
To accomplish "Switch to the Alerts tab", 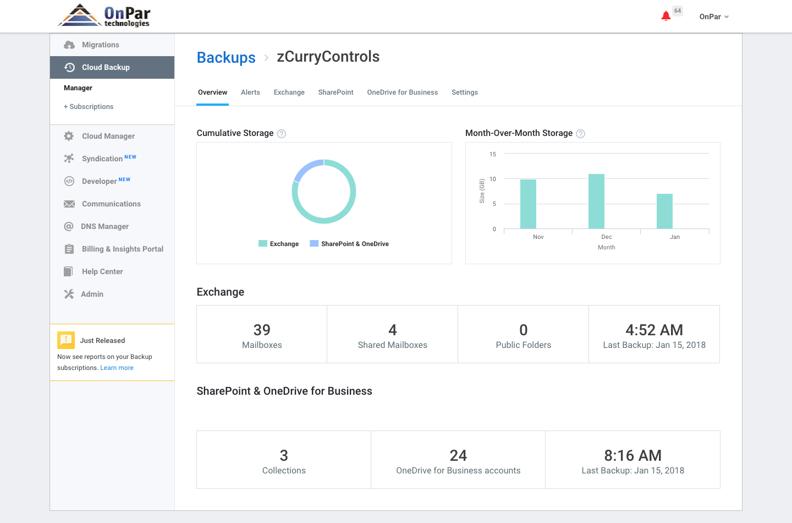I will tap(250, 92).
